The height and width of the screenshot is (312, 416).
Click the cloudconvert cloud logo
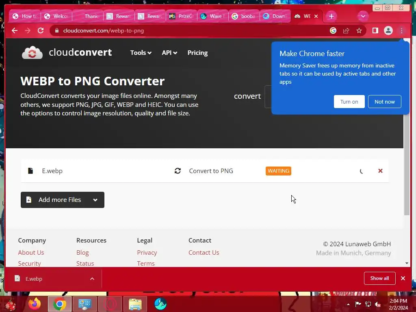pos(32,52)
